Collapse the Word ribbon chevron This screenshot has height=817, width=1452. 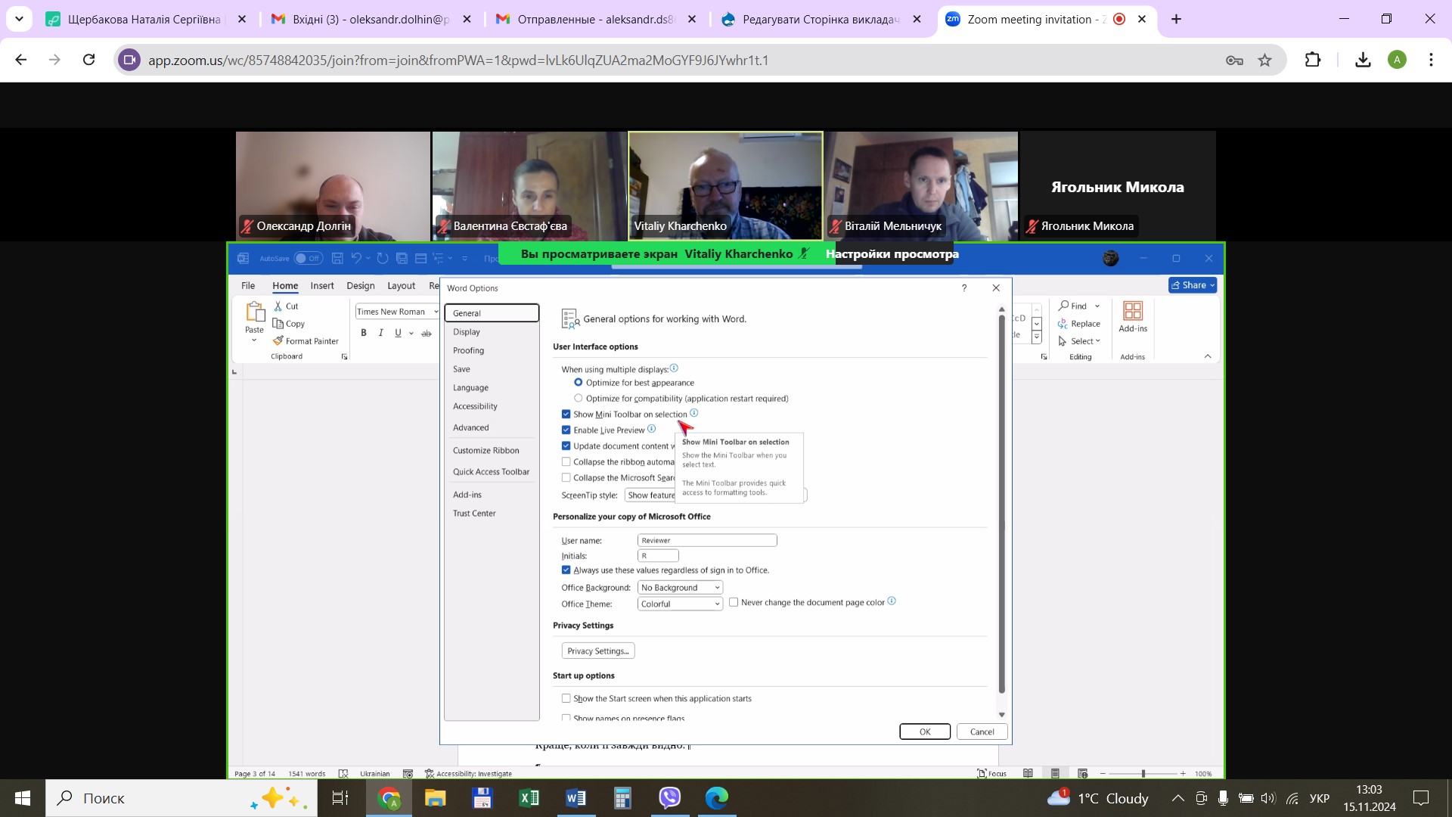point(1208,356)
